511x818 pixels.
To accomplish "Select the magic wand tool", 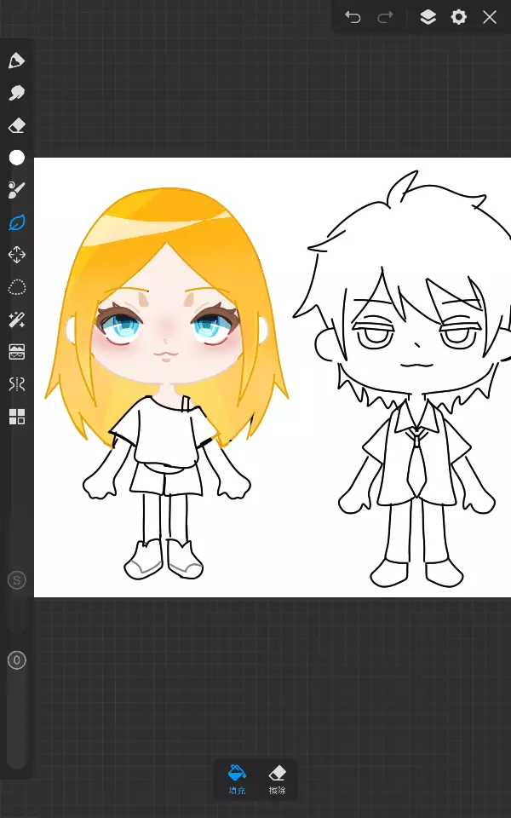I will click(x=17, y=320).
